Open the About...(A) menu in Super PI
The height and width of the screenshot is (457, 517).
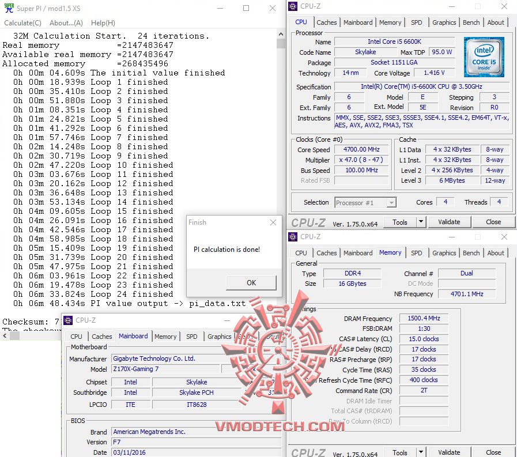click(66, 22)
